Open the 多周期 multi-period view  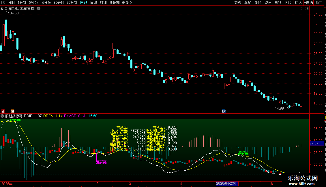pos(114,3)
